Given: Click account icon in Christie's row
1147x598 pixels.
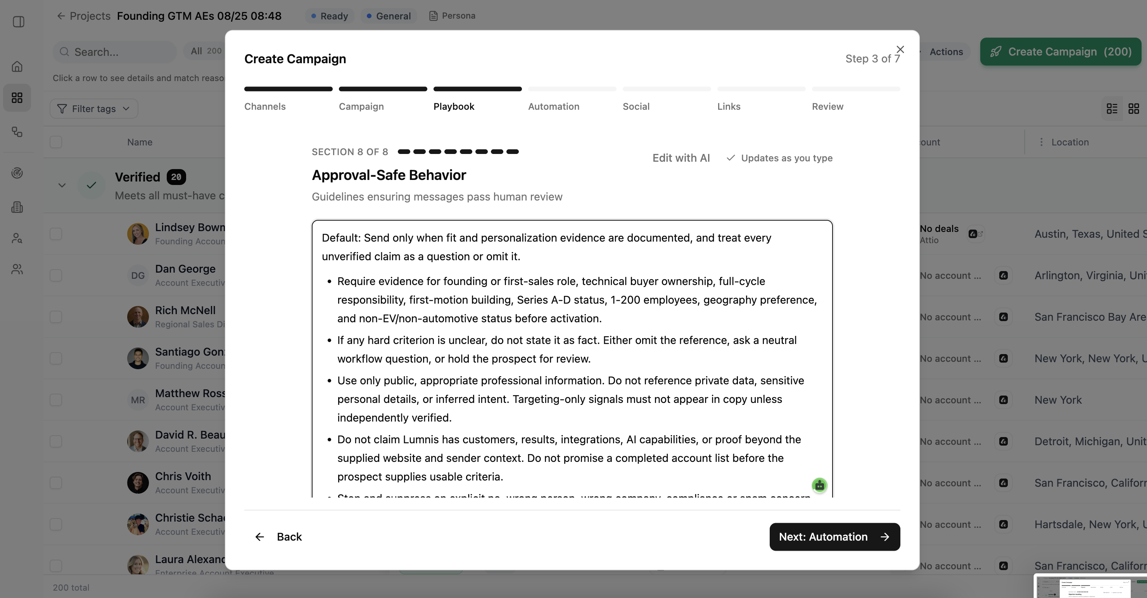Looking at the screenshot, I should point(1003,525).
